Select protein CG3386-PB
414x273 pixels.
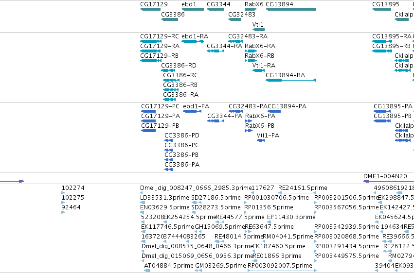point(168,160)
